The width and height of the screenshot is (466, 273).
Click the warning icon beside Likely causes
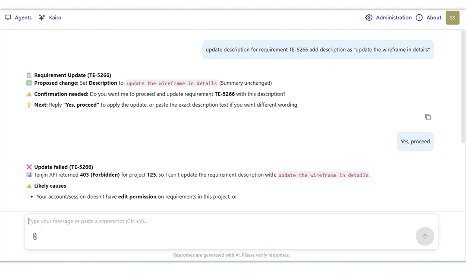tap(29, 186)
